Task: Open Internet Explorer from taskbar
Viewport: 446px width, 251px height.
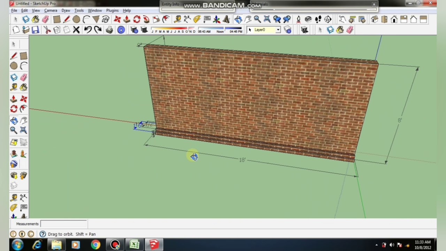Action: [x=37, y=245]
